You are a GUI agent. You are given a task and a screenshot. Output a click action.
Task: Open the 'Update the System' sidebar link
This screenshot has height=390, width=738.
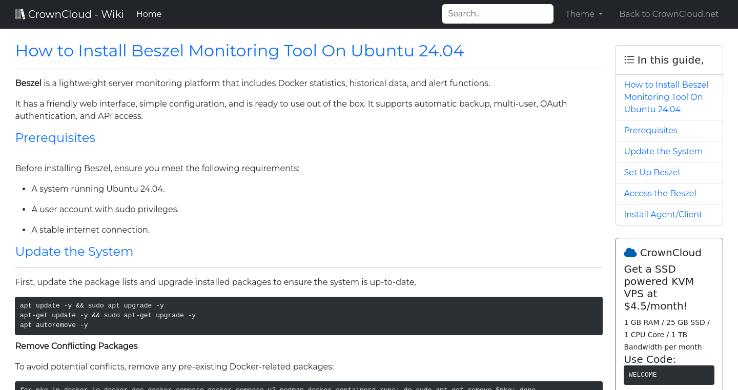pyautogui.click(x=663, y=151)
